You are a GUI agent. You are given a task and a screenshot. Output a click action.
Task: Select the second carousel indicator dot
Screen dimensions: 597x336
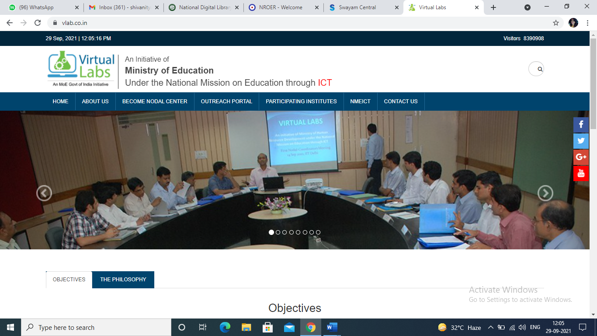[277, 233]
